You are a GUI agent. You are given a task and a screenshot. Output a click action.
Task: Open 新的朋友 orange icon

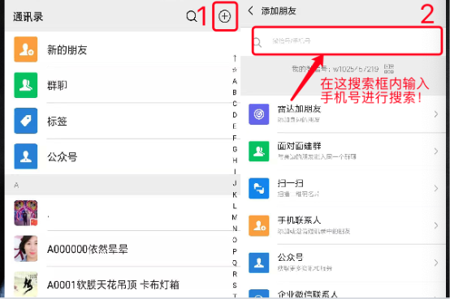pyautogui.click(x=26, y=49)
